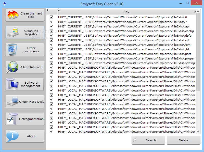Uncheck the FileExts\.api entry
Viewport: 204px width, 152px height.
52,26
